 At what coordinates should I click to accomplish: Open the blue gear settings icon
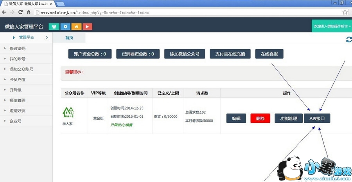65,27
